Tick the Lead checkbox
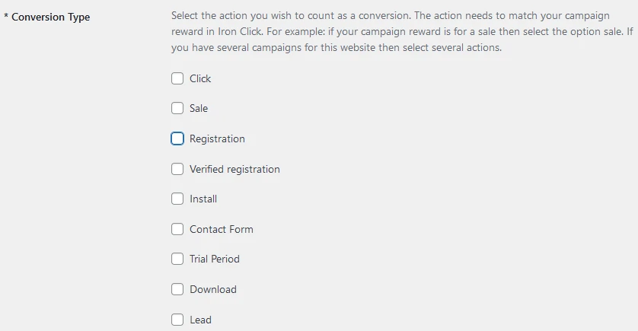This screenshot has width=638, height=331. [x=177, y=320]
